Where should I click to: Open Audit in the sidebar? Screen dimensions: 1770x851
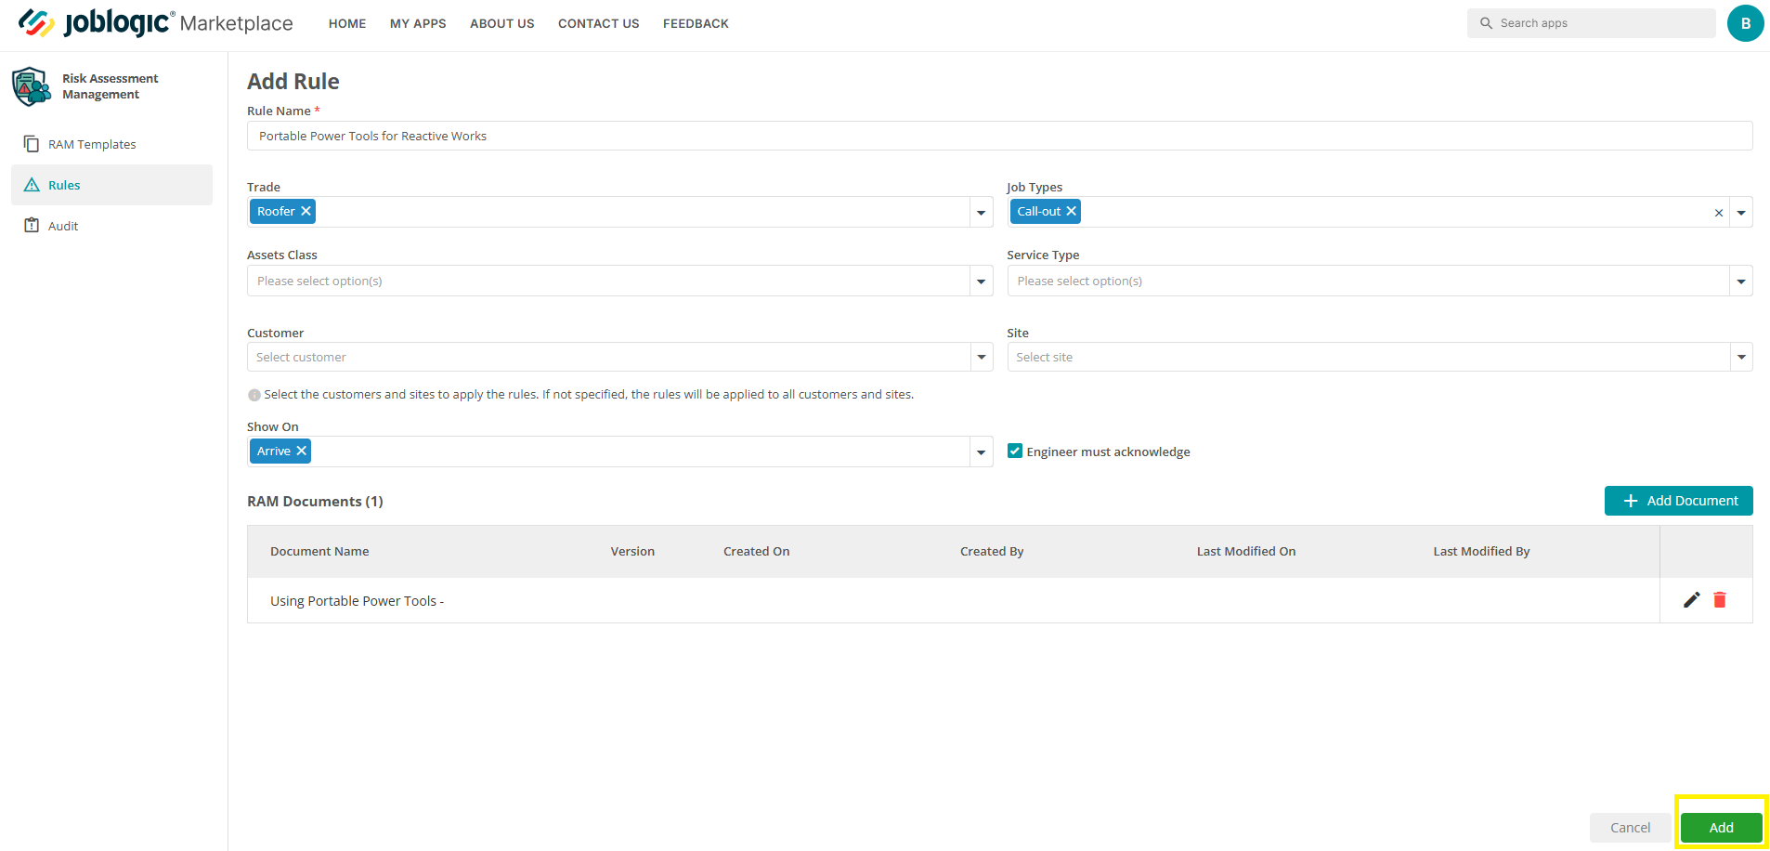111,226
